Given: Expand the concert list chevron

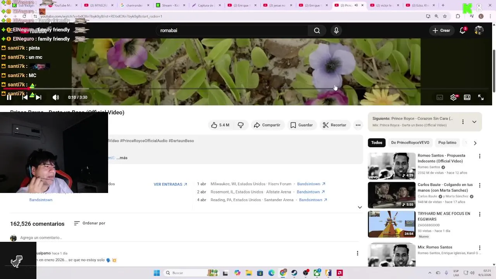Looking at the screenshot, I should point(360,207).
